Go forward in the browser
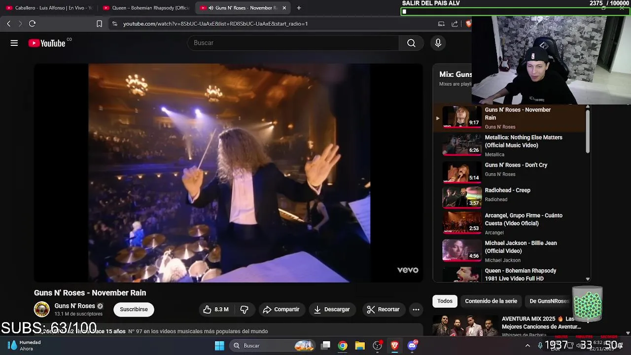 click(20, 24)
